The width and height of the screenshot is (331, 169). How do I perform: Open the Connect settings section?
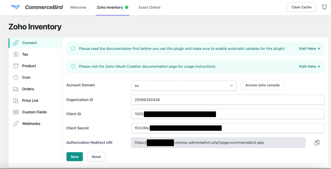point(35,43)
